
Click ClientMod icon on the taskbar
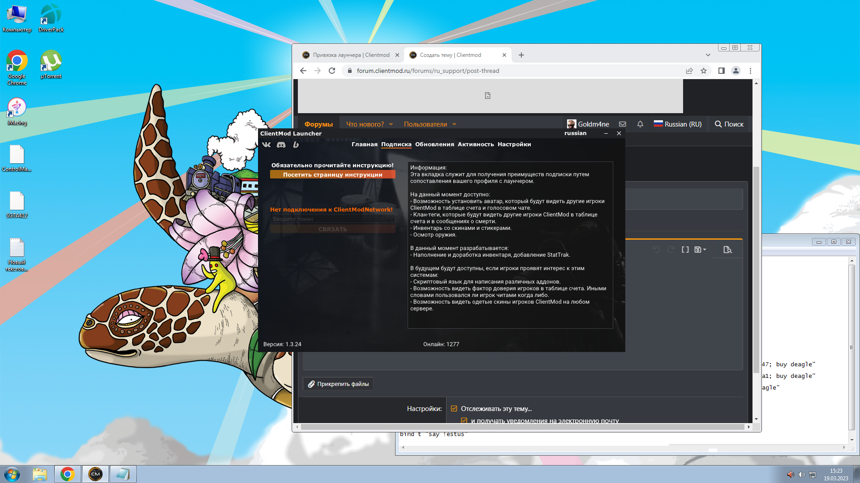95,474
